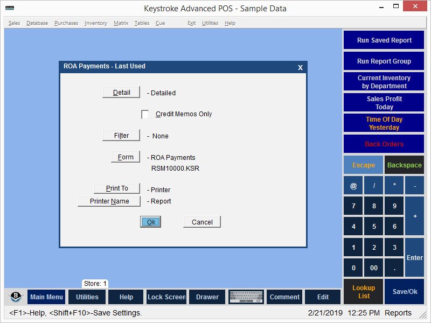Image resolution: width=431 pixels, height=323 pixels.
Task: Click the Save/Ok button
Action: coord(405,292)
